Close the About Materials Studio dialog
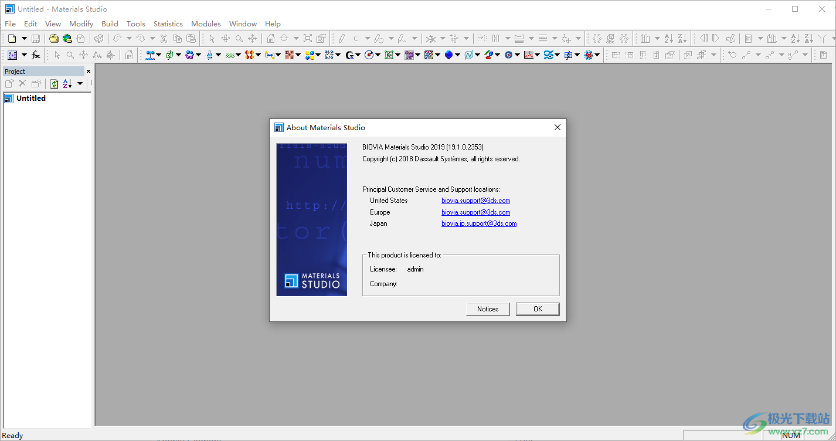Viewport: 836px width, 441px height. point(557,127)
